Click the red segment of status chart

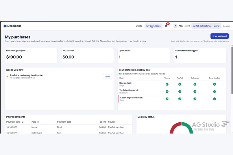click(174, 126)
